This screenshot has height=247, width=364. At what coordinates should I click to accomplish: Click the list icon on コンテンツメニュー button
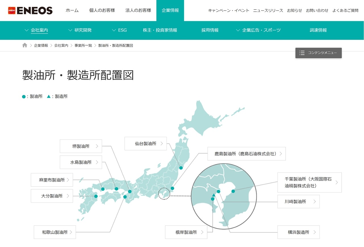pyautogui.click(x=302, y=53)
